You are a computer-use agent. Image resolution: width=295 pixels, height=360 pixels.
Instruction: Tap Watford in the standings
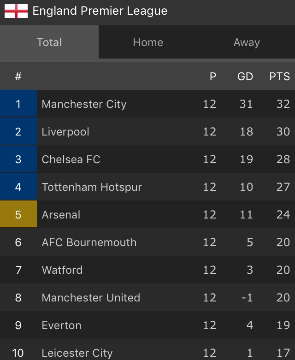coord(62,270)
